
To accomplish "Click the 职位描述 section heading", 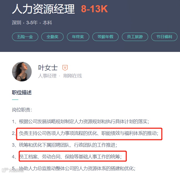I will pos(22,92).
